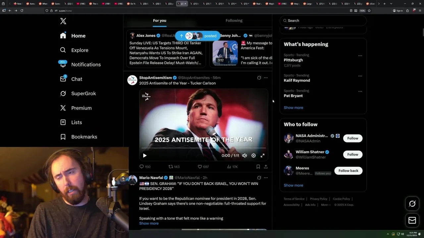The height and width of the screenshot is (238, 424).
Task: Open Cookie Policy link
Action: click(341, 199)
